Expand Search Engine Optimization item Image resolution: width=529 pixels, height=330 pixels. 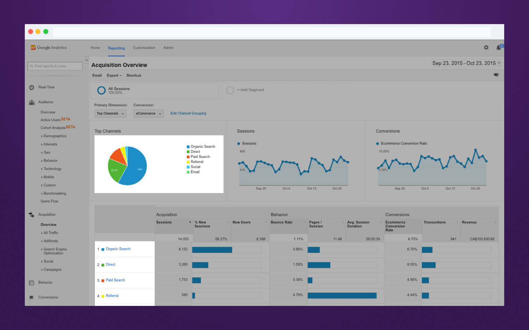54,251
